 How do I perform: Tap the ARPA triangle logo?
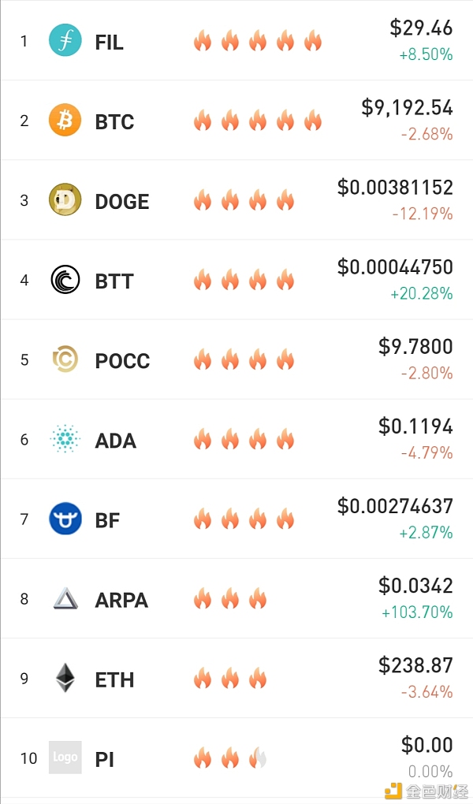point(65,598)
